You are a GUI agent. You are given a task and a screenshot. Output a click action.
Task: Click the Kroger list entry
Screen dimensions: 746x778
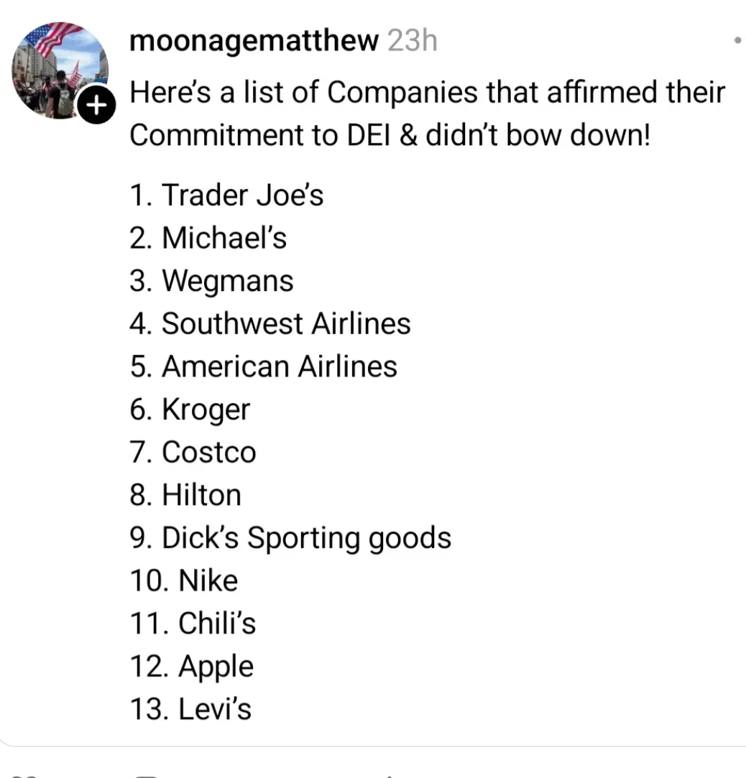190,410
